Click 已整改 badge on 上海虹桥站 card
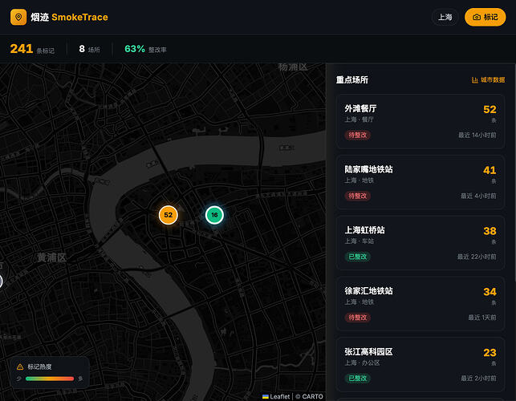516x401 pixels. tap(358, 257)
